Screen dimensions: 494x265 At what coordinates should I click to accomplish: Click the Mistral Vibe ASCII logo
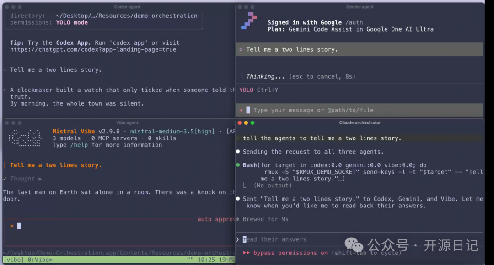pyautogui.click(x=25, y=138)
